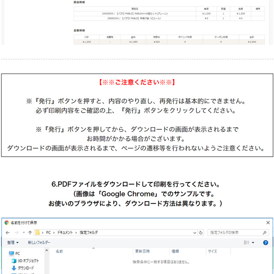The width and height of the screenshot is (274, 274).
Task: Click the up-one-level arrow button
Action: point(30,232)
